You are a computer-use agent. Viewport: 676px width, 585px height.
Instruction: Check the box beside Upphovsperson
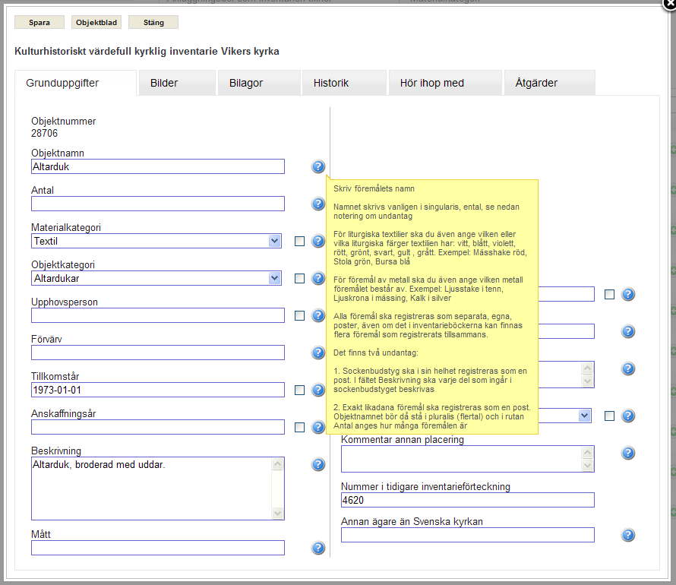[299, 315]
